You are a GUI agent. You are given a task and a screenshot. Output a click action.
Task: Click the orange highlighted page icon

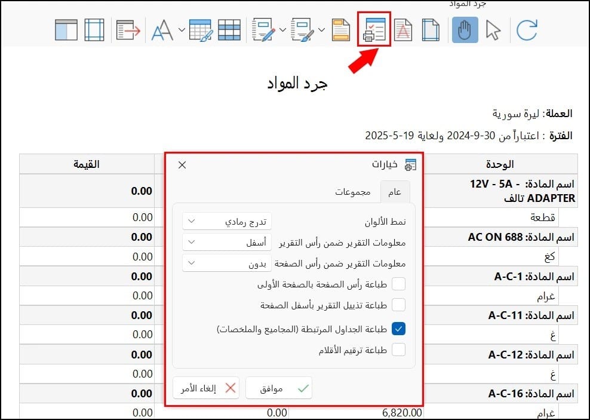tap(341, 30)
